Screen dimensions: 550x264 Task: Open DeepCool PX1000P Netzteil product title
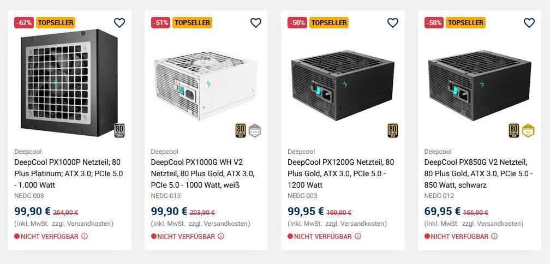pos(69,173)
